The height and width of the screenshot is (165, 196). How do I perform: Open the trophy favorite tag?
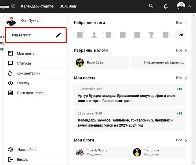(x=151, y=35)
